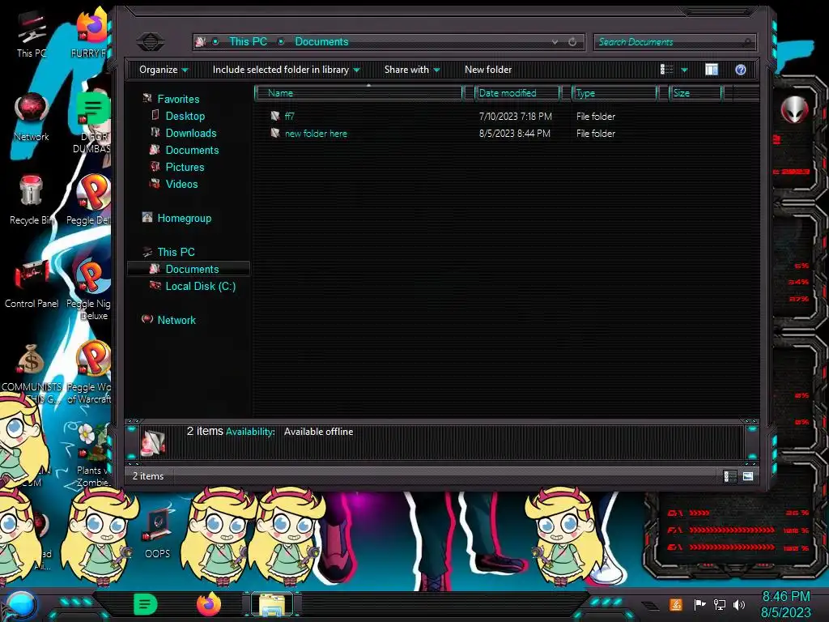The height and width of the screenshot is (622, 829).
Task: Open the address bar history dropdown
Action: click(x=555, y=42)
